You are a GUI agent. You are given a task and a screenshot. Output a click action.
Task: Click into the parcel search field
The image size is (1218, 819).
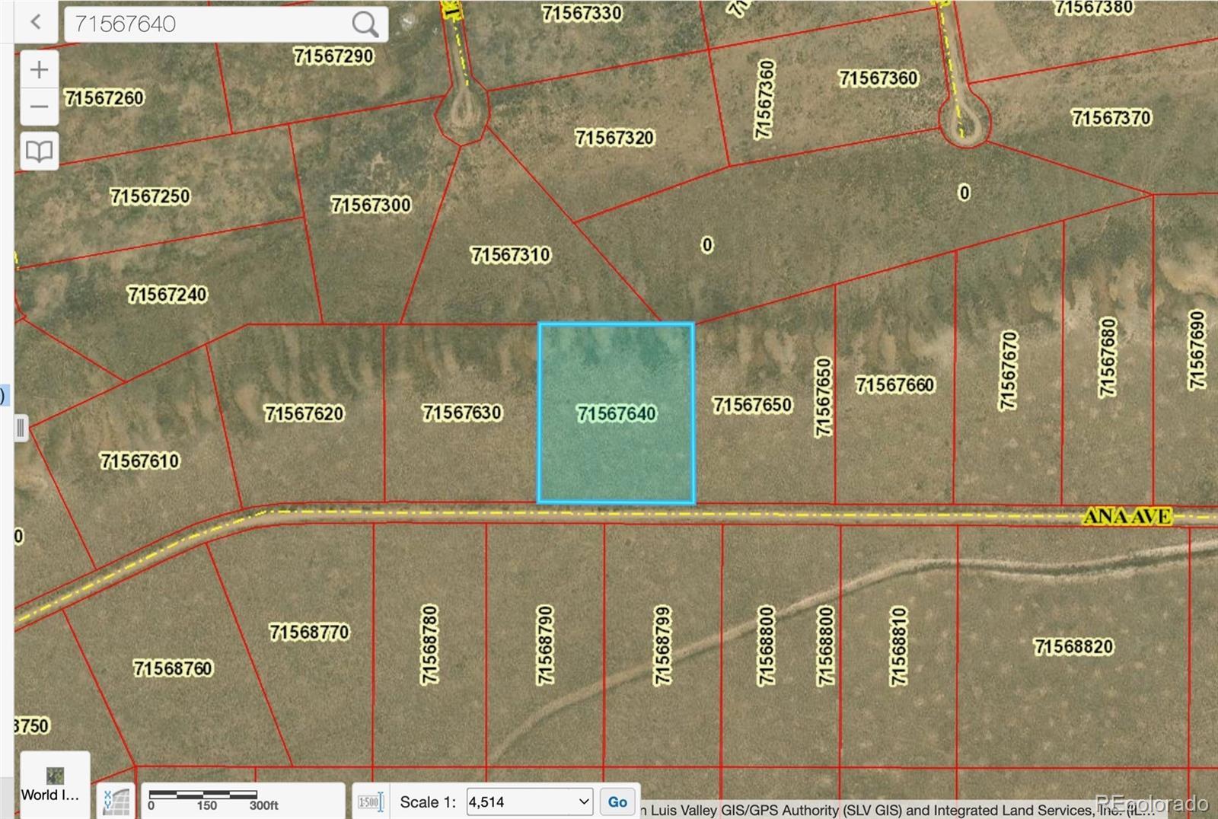tap(209, 24)
